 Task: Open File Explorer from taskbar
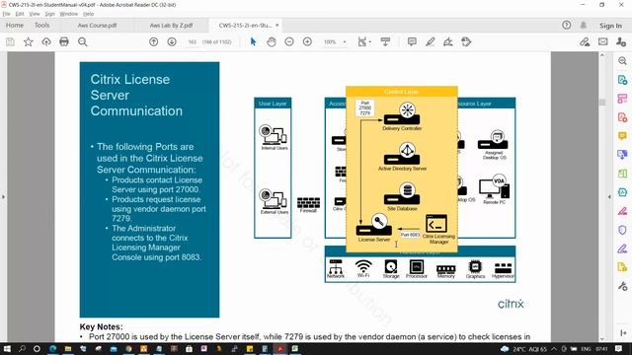pos(68,348)
